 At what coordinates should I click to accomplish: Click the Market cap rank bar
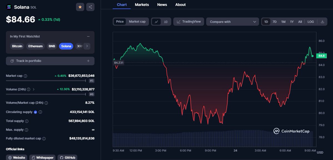click(x=46, y=81)
